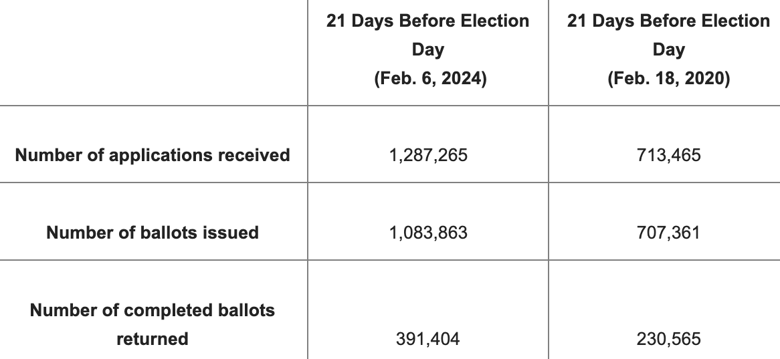The width and height of the screenshot is (780, 359).
Task: Click the word 'Day' in 2024 column header
Action: [428, 49]
